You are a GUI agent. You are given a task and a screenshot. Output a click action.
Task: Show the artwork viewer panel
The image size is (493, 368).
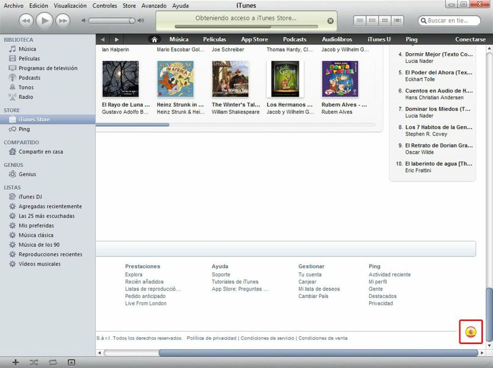click(71, 362)
